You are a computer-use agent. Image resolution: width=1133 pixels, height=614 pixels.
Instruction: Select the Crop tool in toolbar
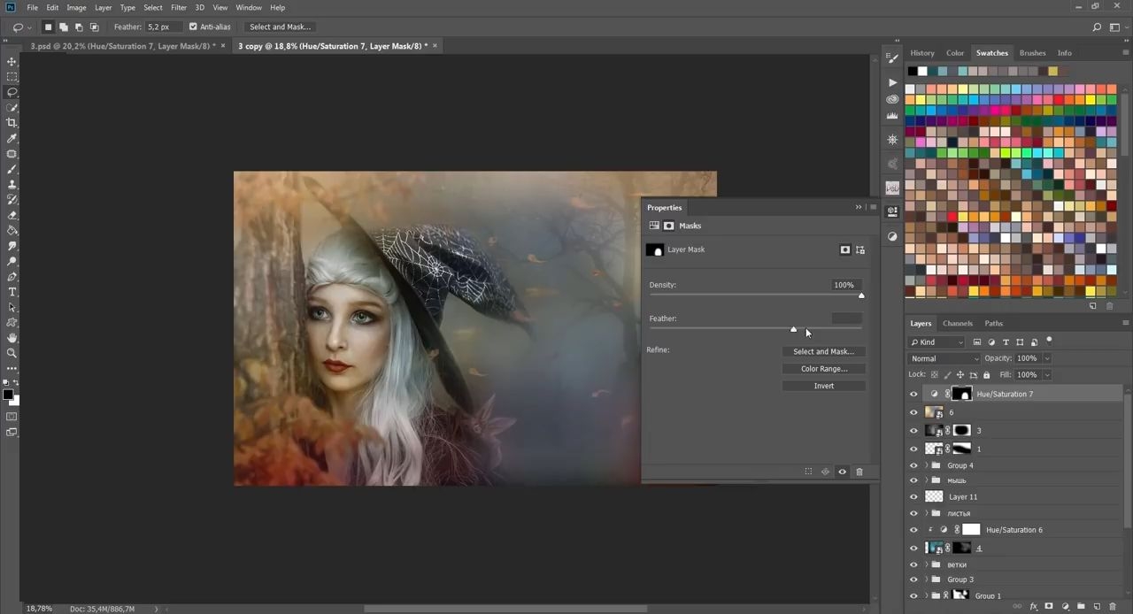pyautogui.click(x=12, y=123)
